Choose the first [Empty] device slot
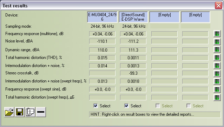 pos(164,17)
